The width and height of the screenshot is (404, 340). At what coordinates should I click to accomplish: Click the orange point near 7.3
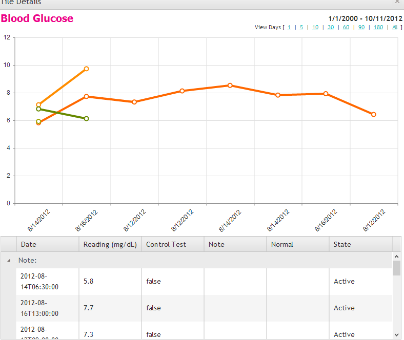point(134,102)
